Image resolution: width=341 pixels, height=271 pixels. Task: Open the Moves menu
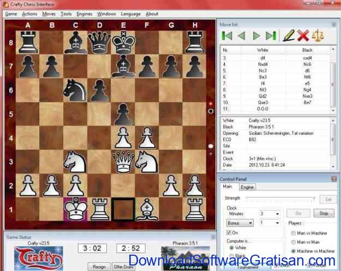tap(49, 14)
